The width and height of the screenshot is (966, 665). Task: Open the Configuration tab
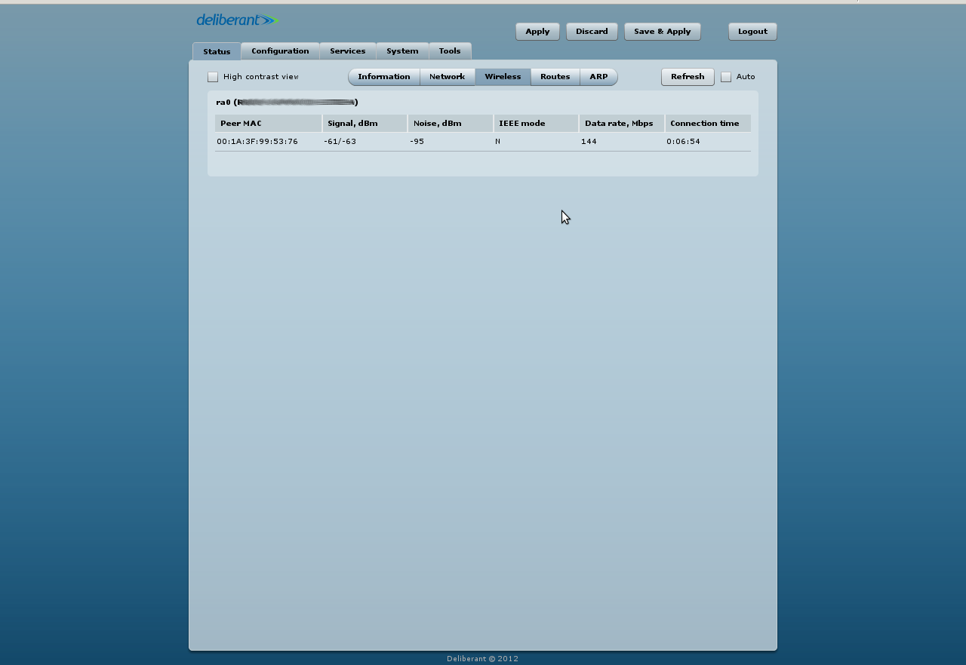tap(280, 51)
